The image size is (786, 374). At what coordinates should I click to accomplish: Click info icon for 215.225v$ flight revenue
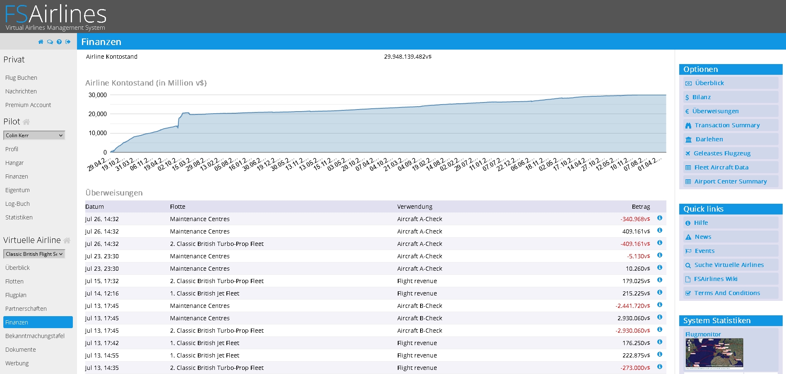(x=660, y=293)
